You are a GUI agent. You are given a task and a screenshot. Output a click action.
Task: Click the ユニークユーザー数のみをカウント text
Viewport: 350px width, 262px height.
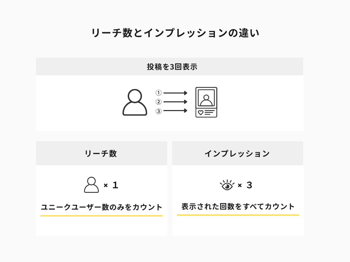[101, 207]
